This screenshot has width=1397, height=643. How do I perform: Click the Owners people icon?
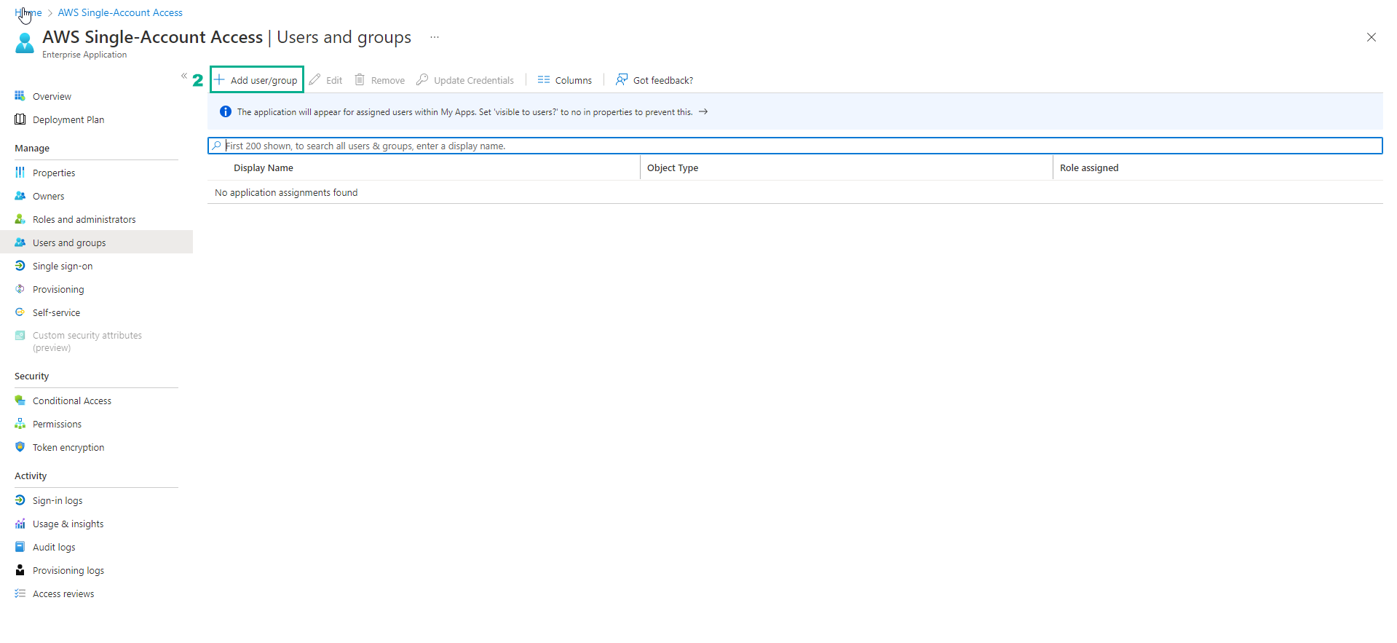pyautogui.click(x=20, y=196)
